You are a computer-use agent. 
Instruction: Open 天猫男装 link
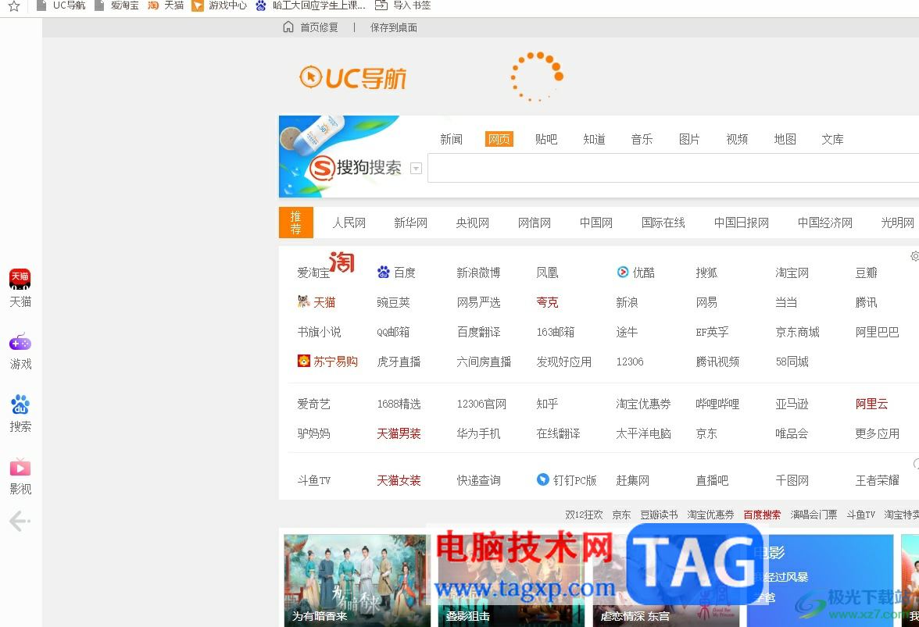pos(399,434)
